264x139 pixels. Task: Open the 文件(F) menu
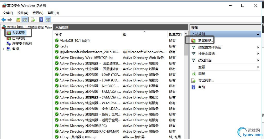(8, 13)
